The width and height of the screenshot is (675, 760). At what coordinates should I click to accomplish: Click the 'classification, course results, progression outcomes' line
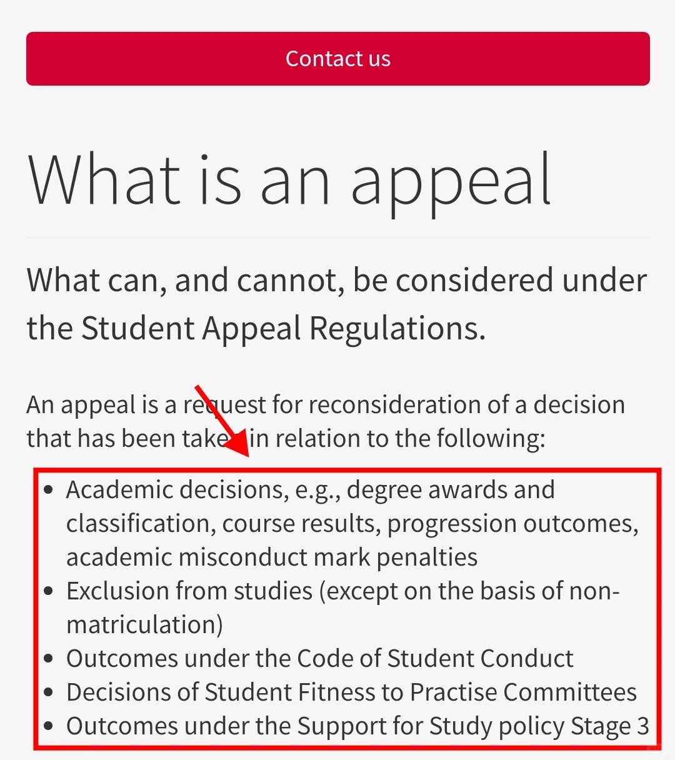coord(352,524)
